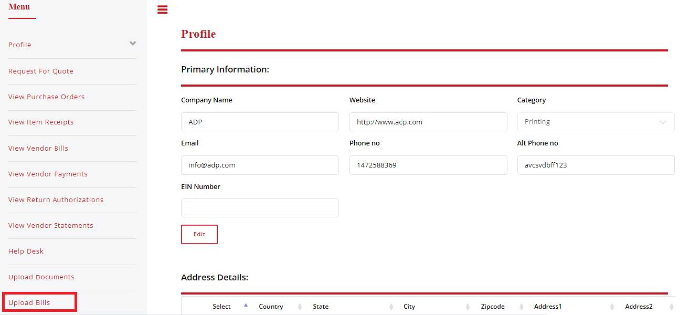The height and width of the screenshot is (315, 689).
Task: Click the Company Name input field
Action: click(260, 122)
